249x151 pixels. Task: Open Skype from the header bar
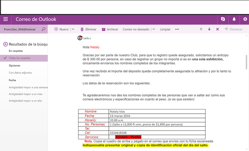pos(223,19)
